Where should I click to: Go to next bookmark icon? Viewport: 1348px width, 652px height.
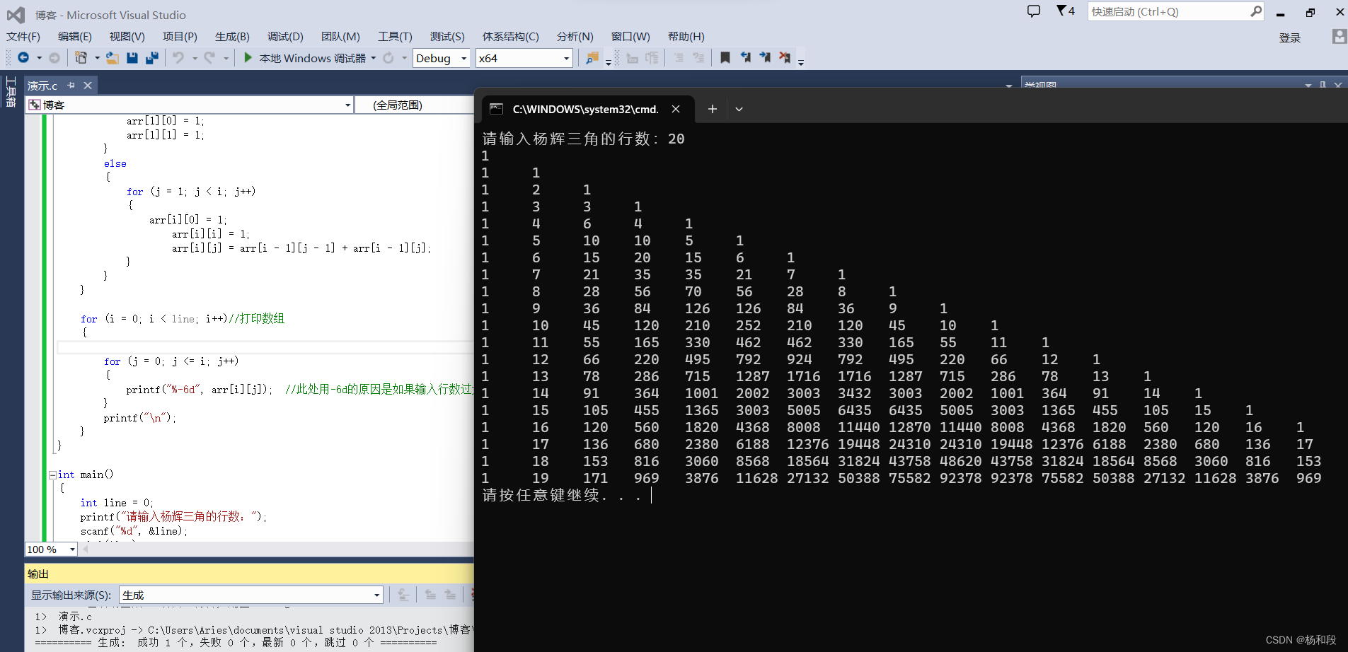[765, 58]
